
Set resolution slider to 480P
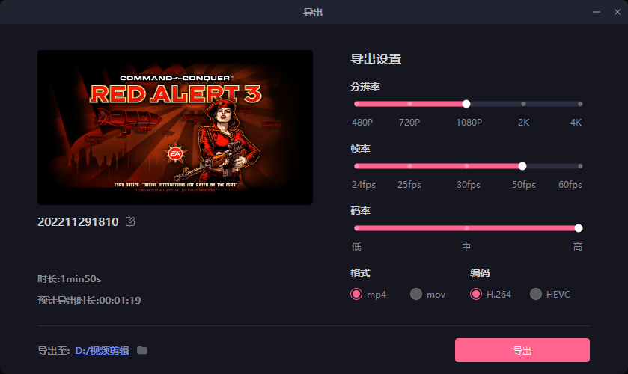coord(356,104)
